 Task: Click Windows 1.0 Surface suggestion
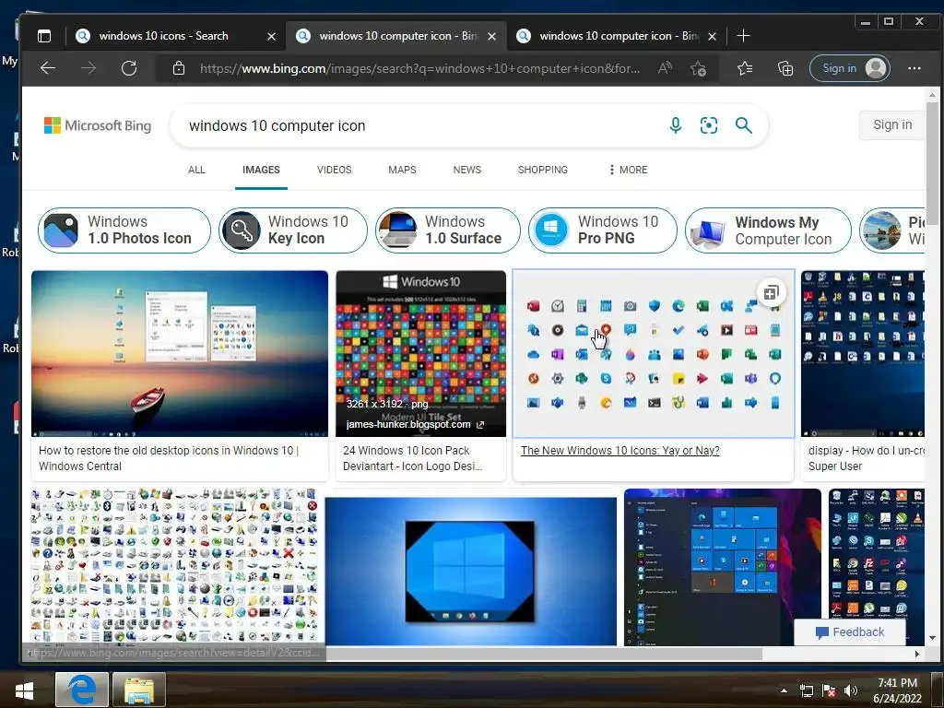click(x=447, y=230)
